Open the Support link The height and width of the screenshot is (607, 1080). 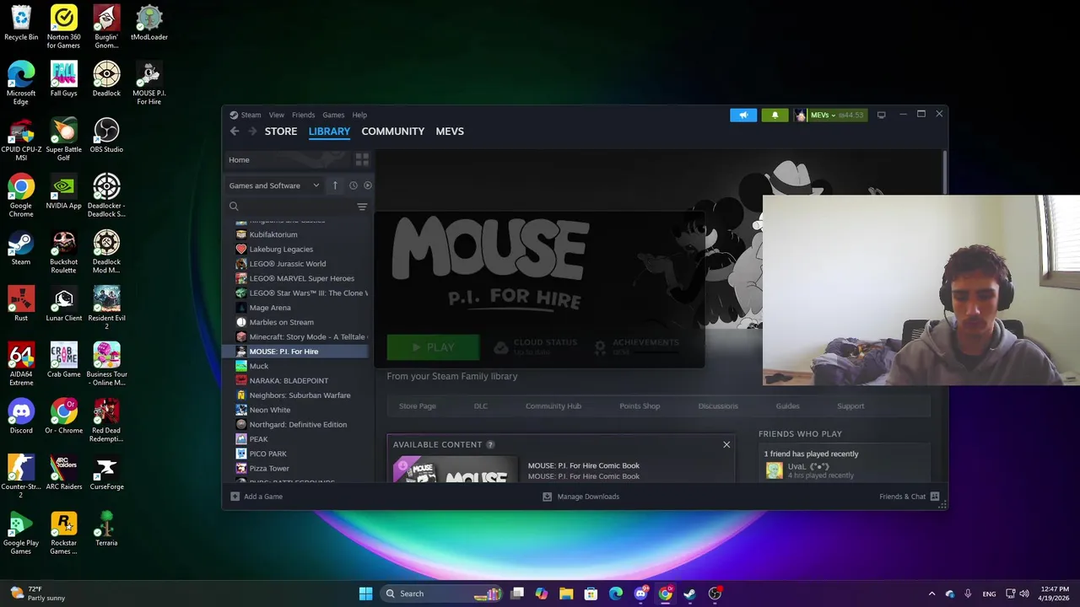(x=850, y=406)
